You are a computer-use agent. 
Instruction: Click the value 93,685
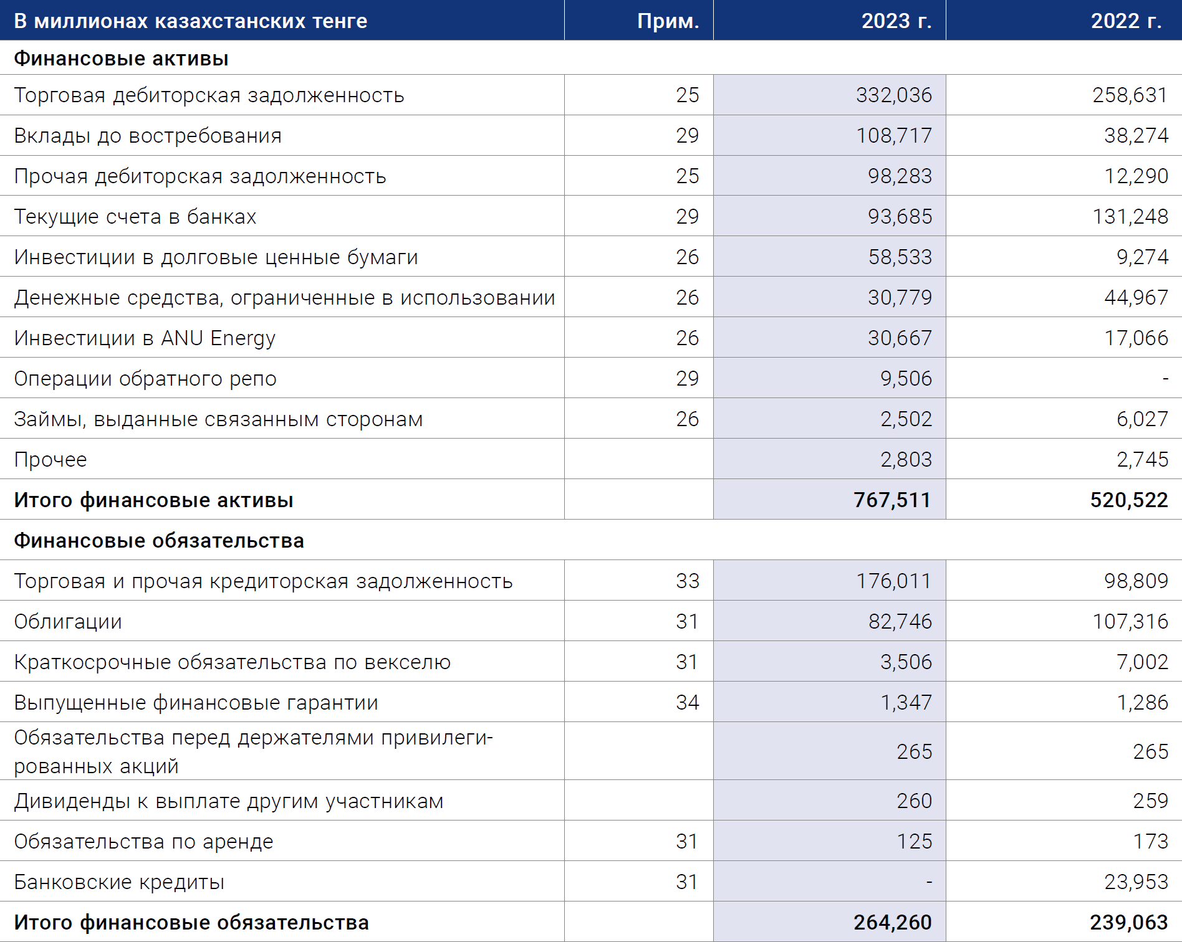click(900, 217)
